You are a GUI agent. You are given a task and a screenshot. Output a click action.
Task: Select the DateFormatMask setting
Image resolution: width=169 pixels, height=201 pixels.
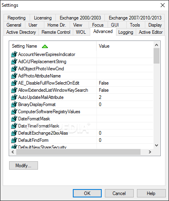click(82, 119)
